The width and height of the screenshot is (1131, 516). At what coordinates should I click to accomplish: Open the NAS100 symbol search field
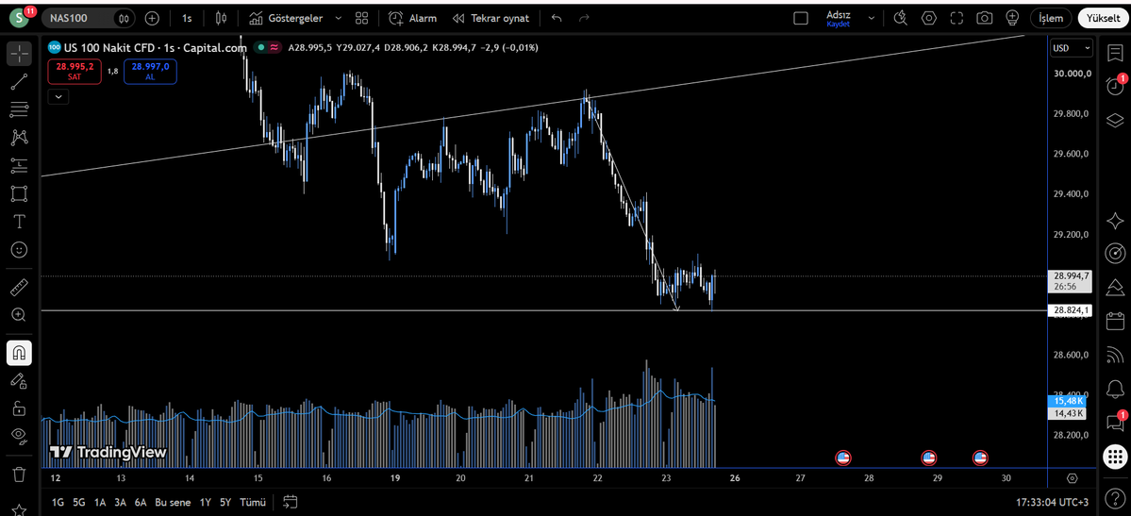(x=89, y=18)
